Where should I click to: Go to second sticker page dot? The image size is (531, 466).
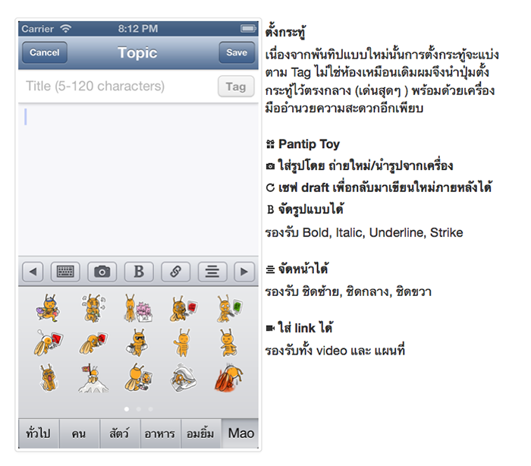point(139,409)
